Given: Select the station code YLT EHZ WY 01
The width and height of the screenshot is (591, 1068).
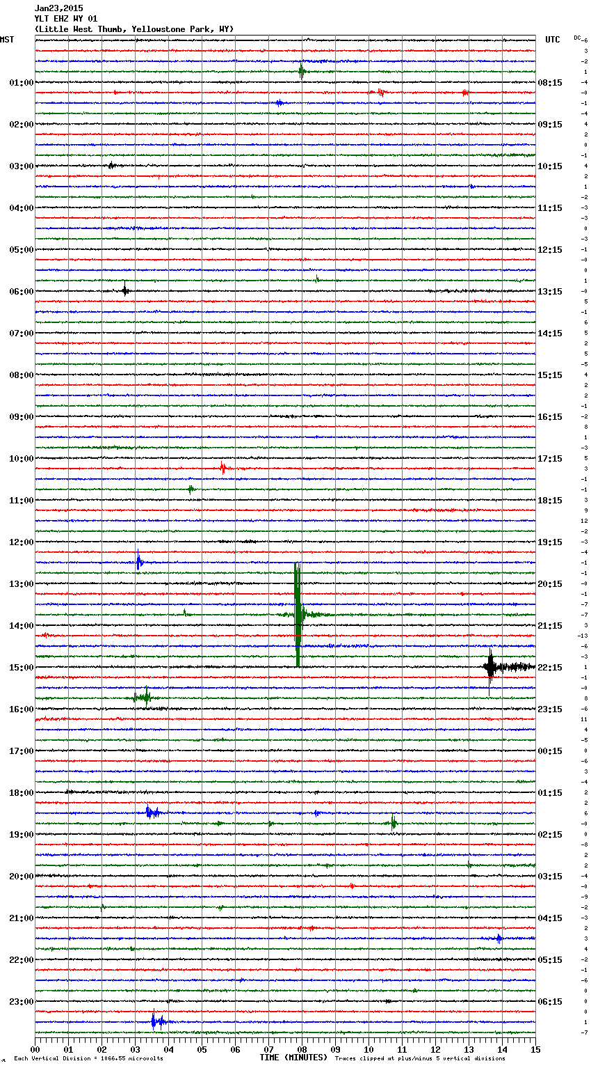Looking at the screenshot, I should point(66,19).
